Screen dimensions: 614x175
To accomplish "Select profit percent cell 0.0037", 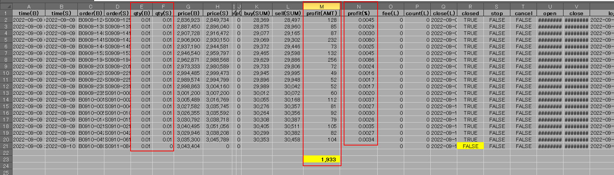I will click(359, 100).
